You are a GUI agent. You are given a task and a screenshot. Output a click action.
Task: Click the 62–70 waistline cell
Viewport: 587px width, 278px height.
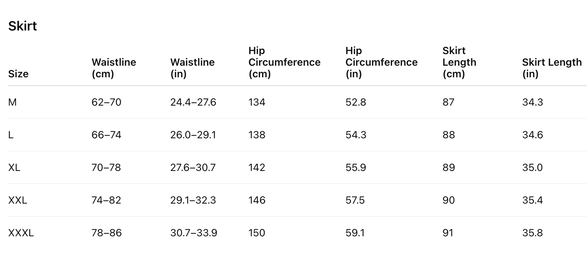tap(106, 102)
